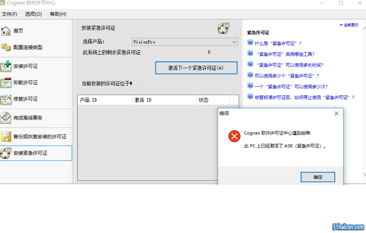Click help icon beside 启用哪些工具
366x233 pixels.
click(x=250, y=53)
